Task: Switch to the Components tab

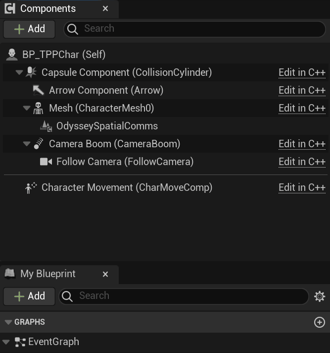Action: click(x=47, y=9)
